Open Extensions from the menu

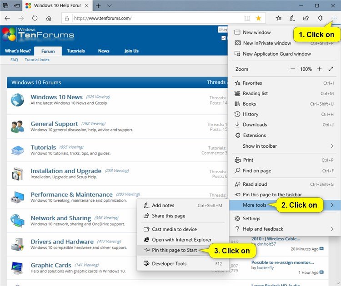coord(284,136)
